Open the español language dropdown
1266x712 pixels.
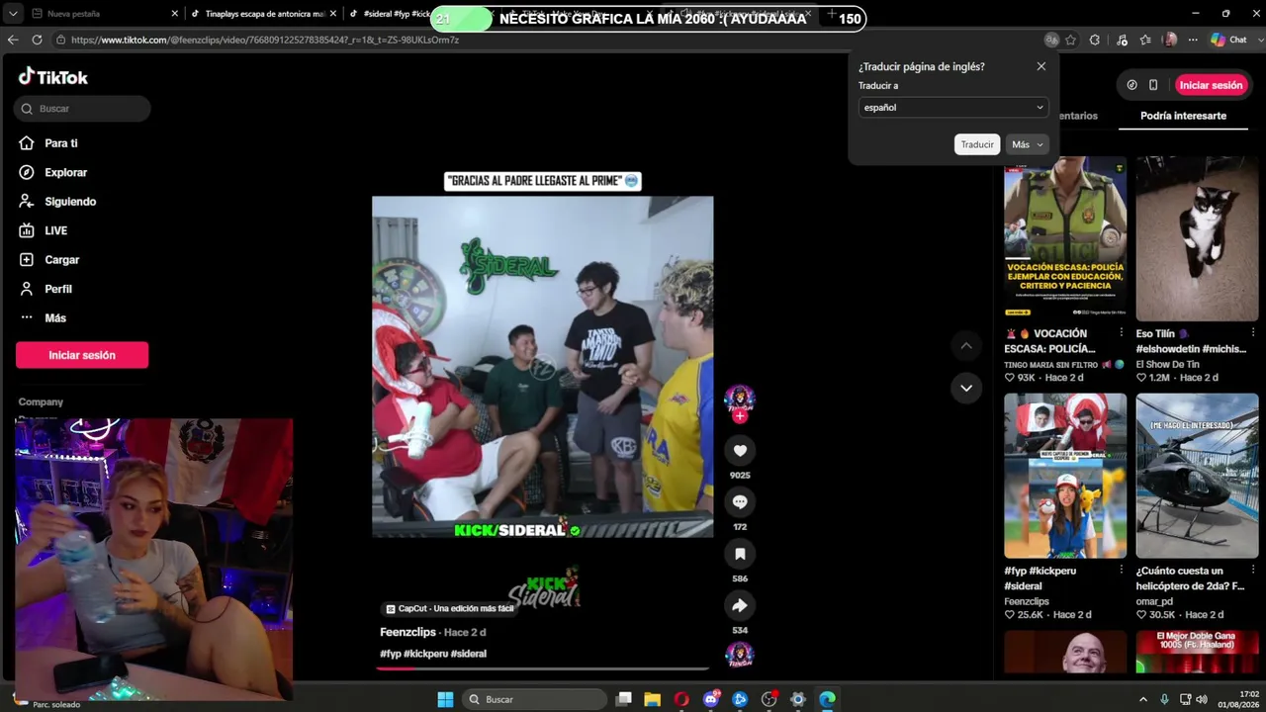point(953,107)
